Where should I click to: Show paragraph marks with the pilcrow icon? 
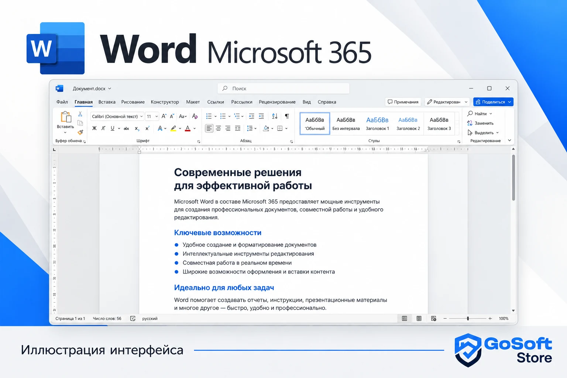(x=287, y=116)
